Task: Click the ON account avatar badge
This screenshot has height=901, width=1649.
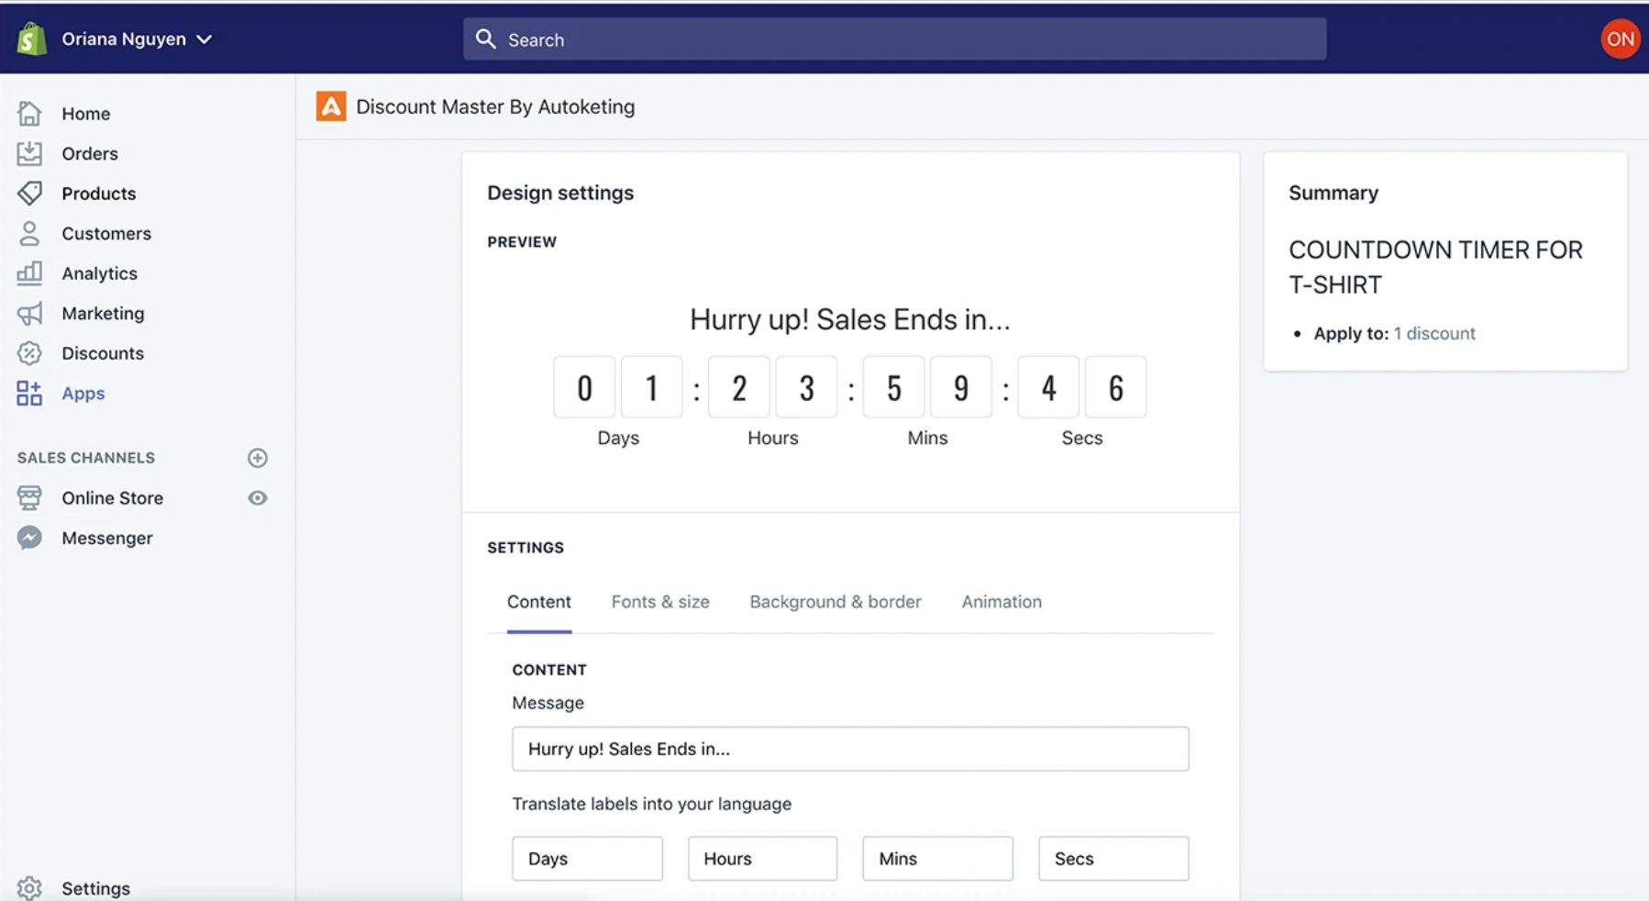Action: click(x=1620, y=39)
